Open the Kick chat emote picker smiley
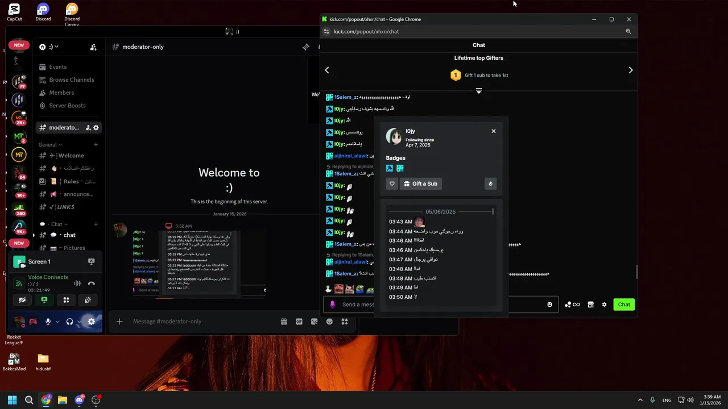Image resolution: width=728 pixels, height=409 pixels. (549, 304)
